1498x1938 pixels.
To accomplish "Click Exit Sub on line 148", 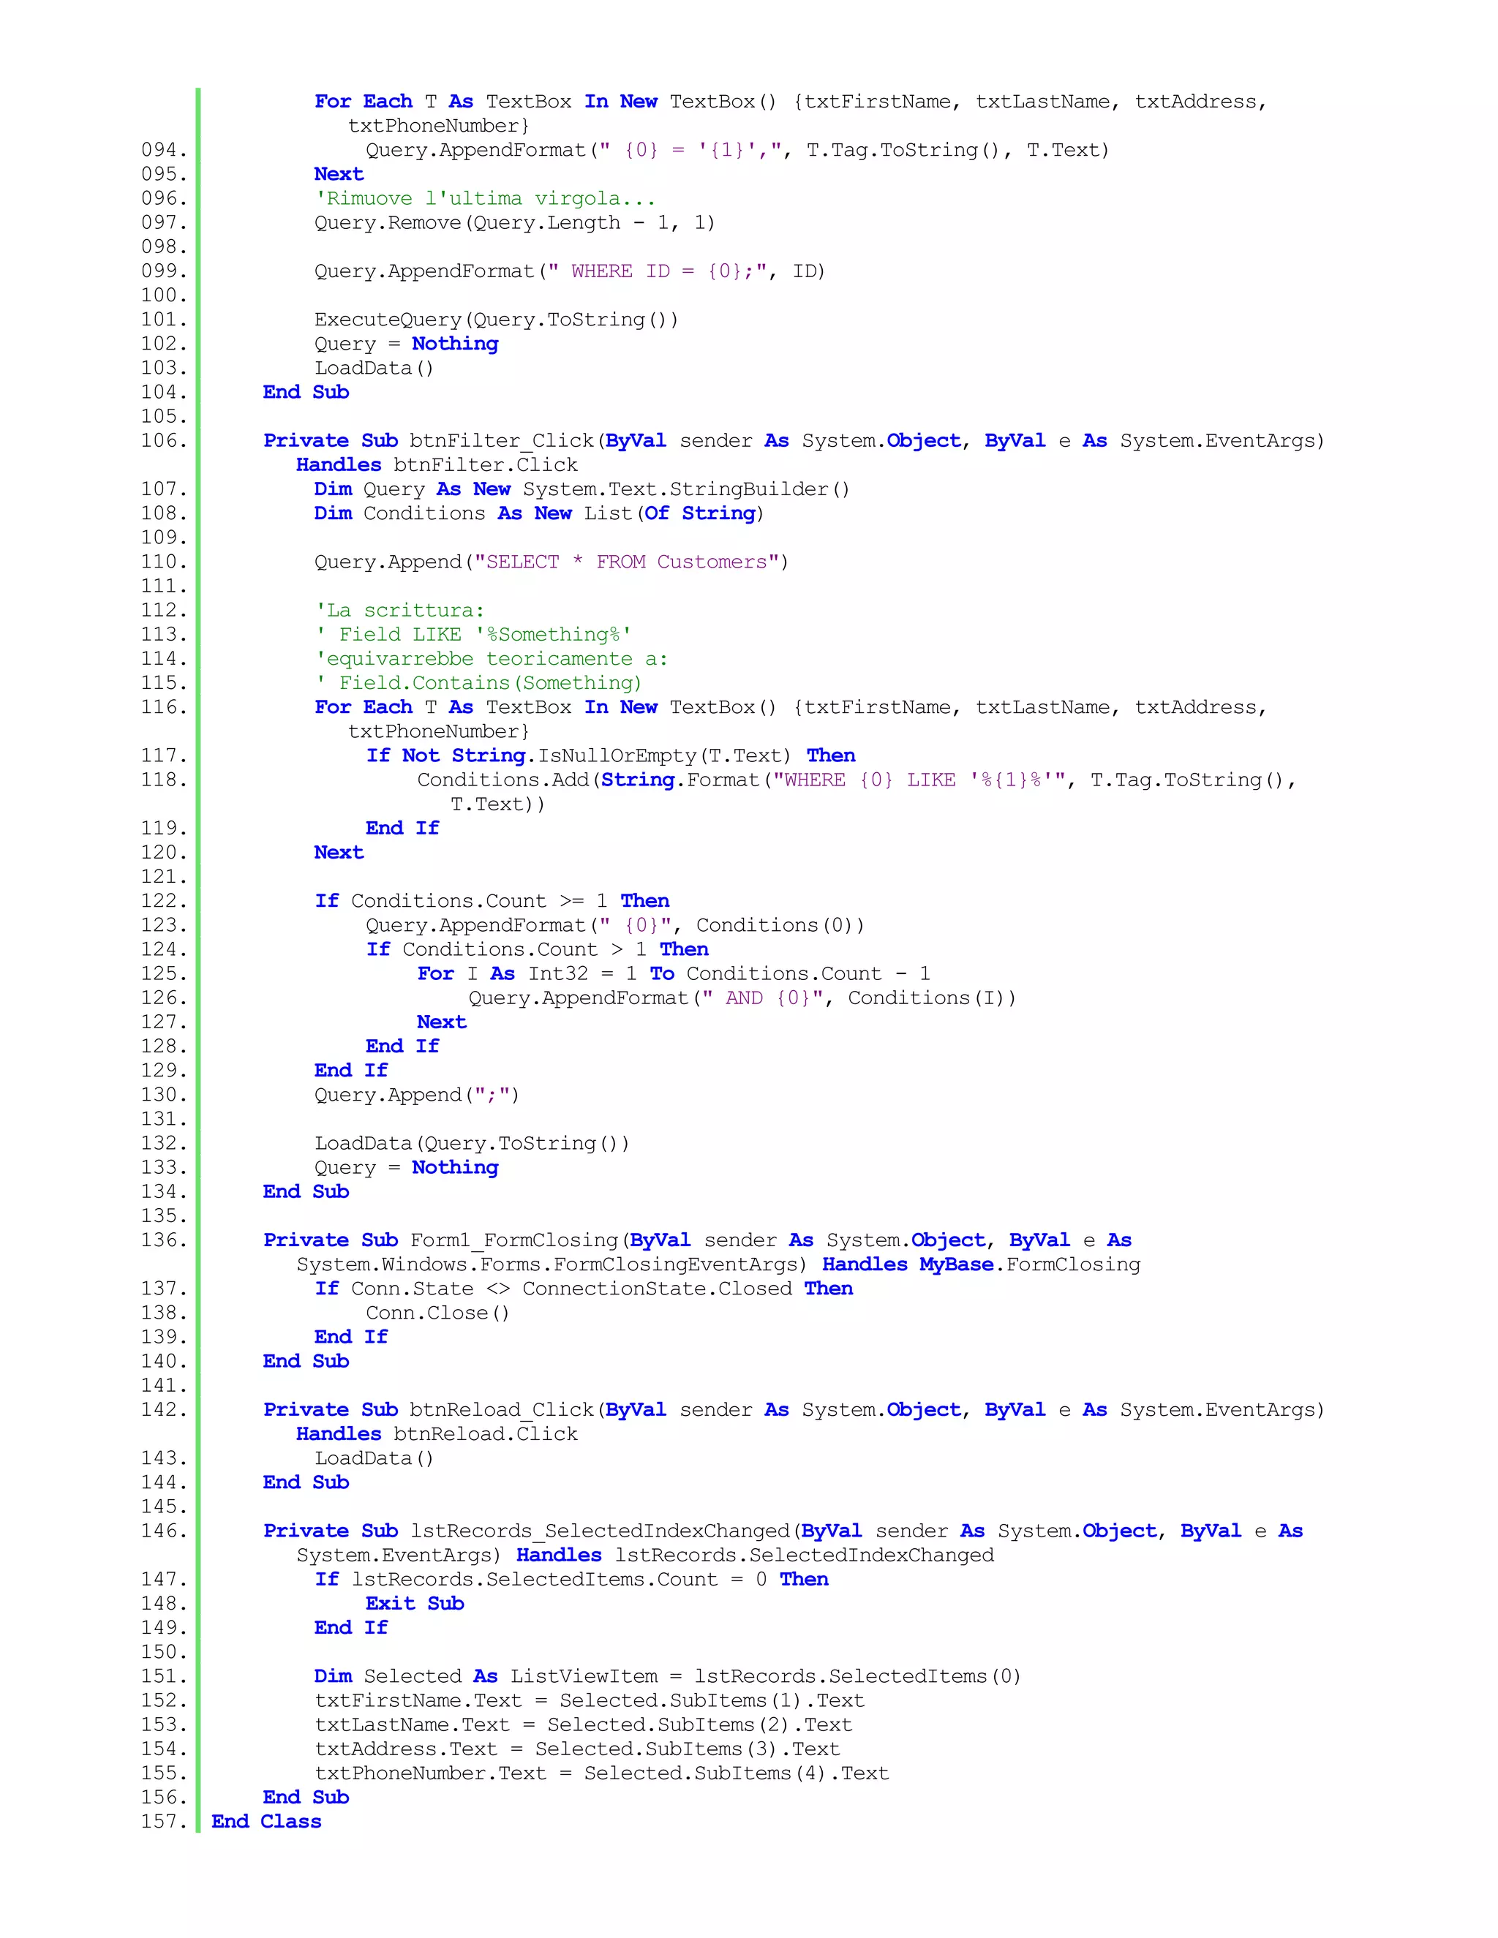I will click(415, 1604).
